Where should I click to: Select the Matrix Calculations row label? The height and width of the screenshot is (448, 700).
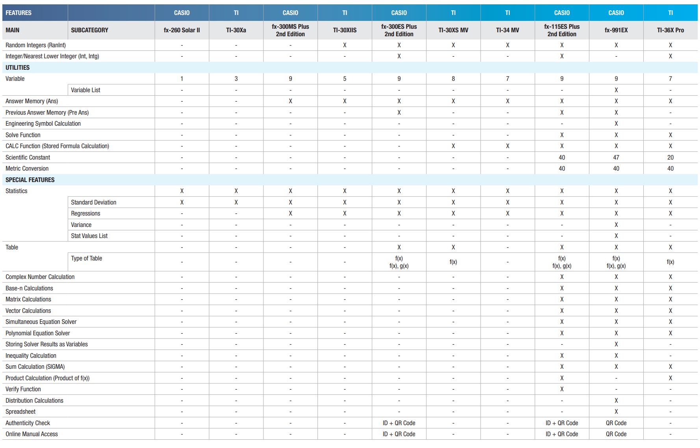(x=28, y=299)
